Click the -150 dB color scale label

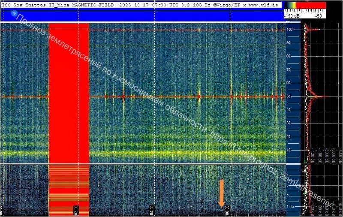(292, 16)
